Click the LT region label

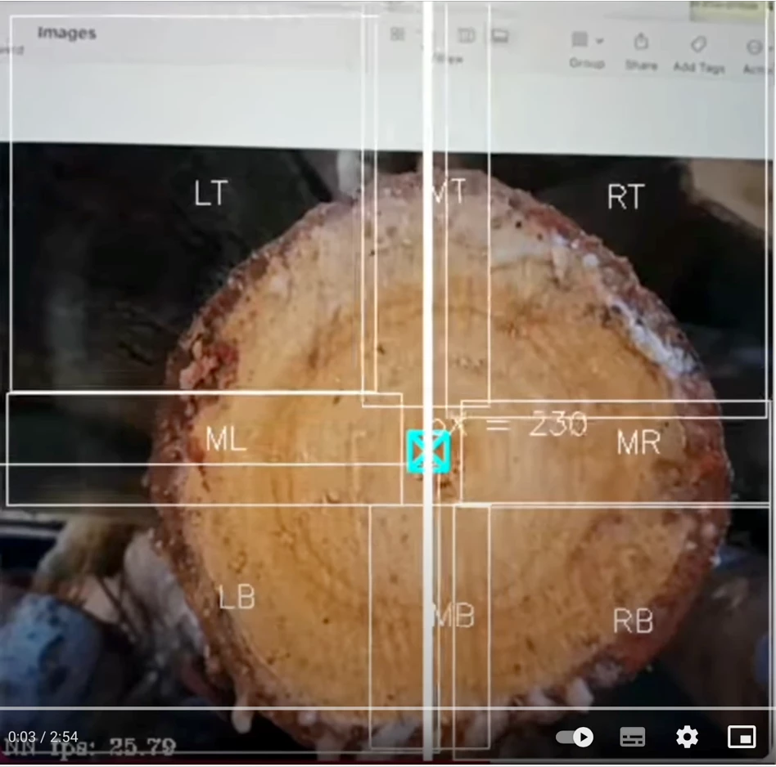tap(210, 194)
